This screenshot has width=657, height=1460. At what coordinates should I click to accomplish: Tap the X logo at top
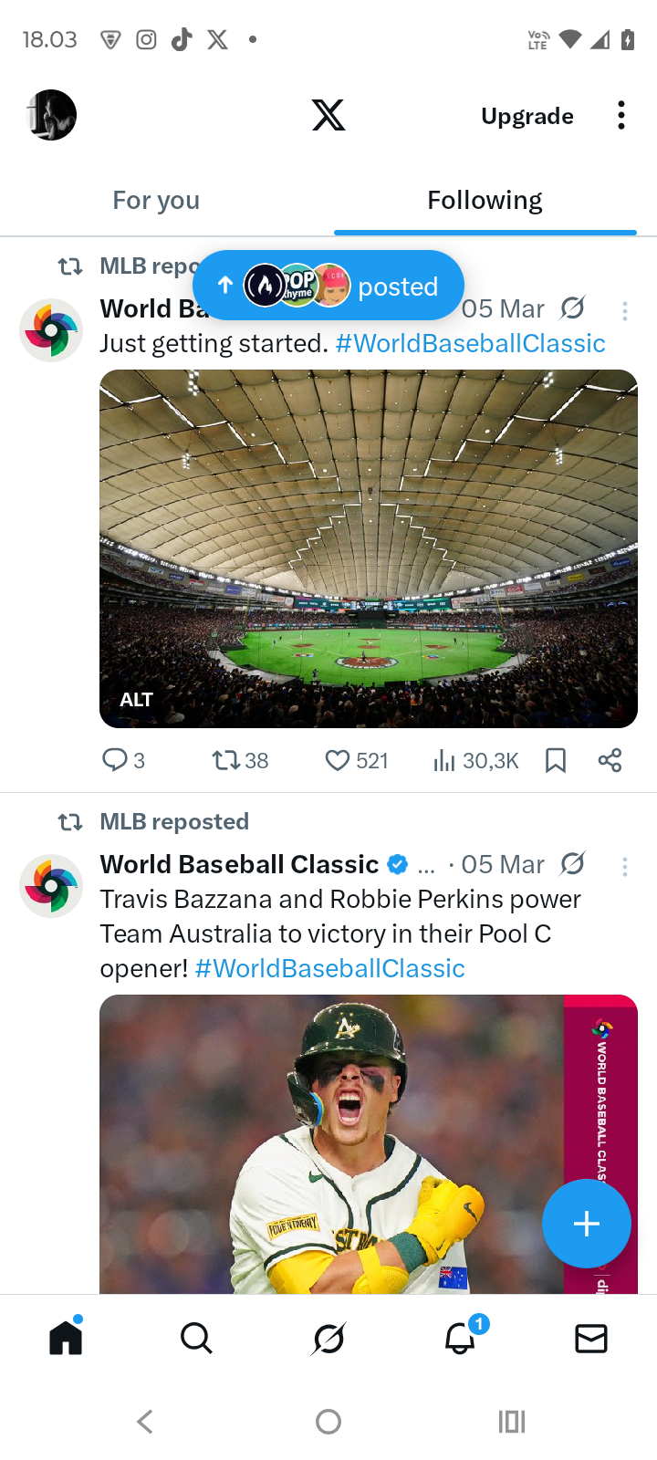click(x=328, y=116)
